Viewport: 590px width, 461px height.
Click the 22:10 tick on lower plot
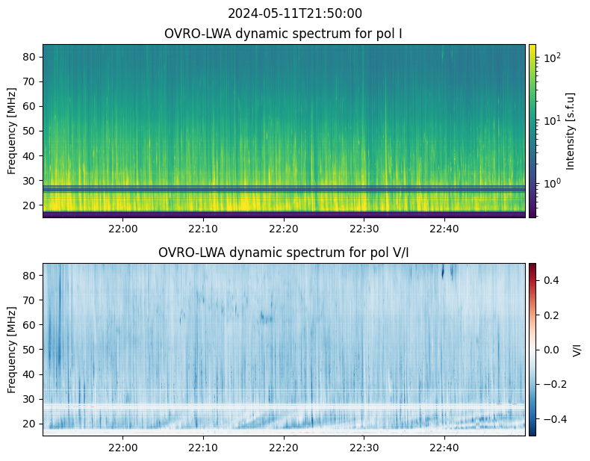click(203, 448)
